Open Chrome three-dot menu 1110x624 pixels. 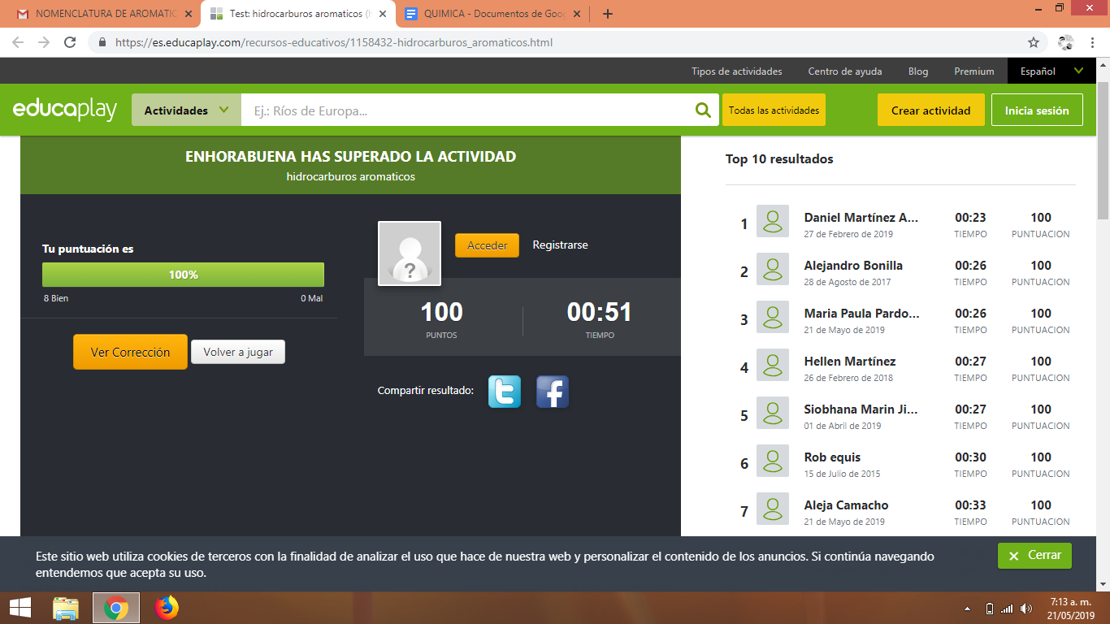pos(1093,42)
